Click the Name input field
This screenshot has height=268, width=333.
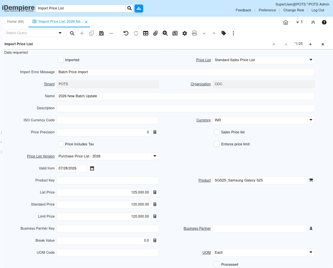[186, 96]
